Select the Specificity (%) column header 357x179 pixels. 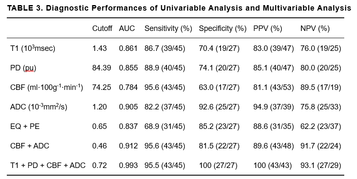(223, 29)
